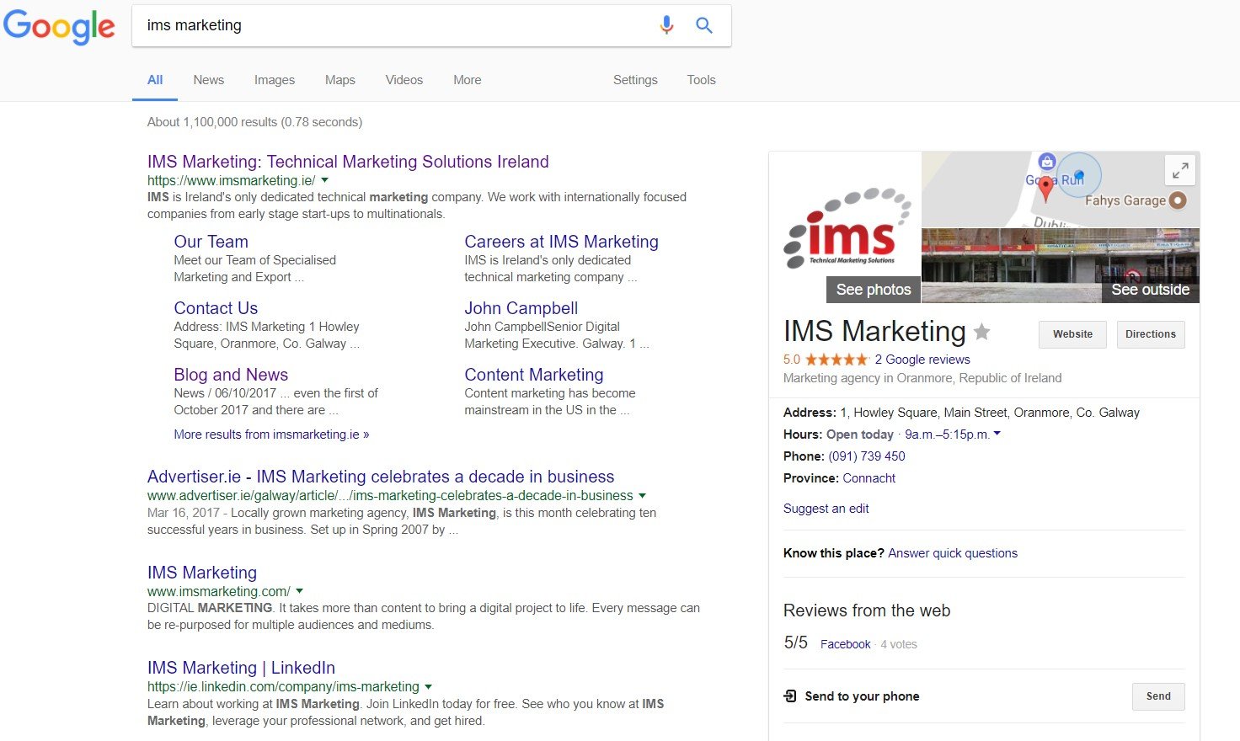Image resolution: width=1240 pixels, height=741 pixels.
Task: Click the blue search magnifier icon
Action: coord(704,25)
